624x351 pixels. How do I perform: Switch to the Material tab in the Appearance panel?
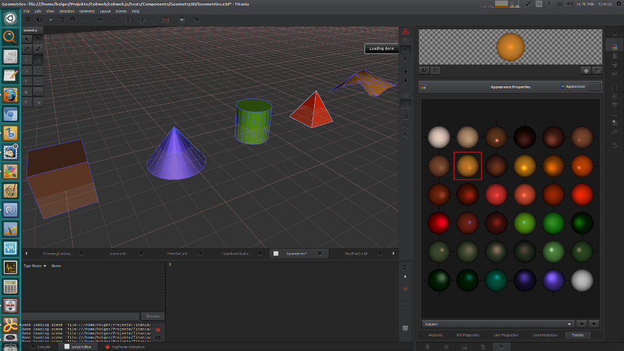pyautogui.click(x=435, y=335)
